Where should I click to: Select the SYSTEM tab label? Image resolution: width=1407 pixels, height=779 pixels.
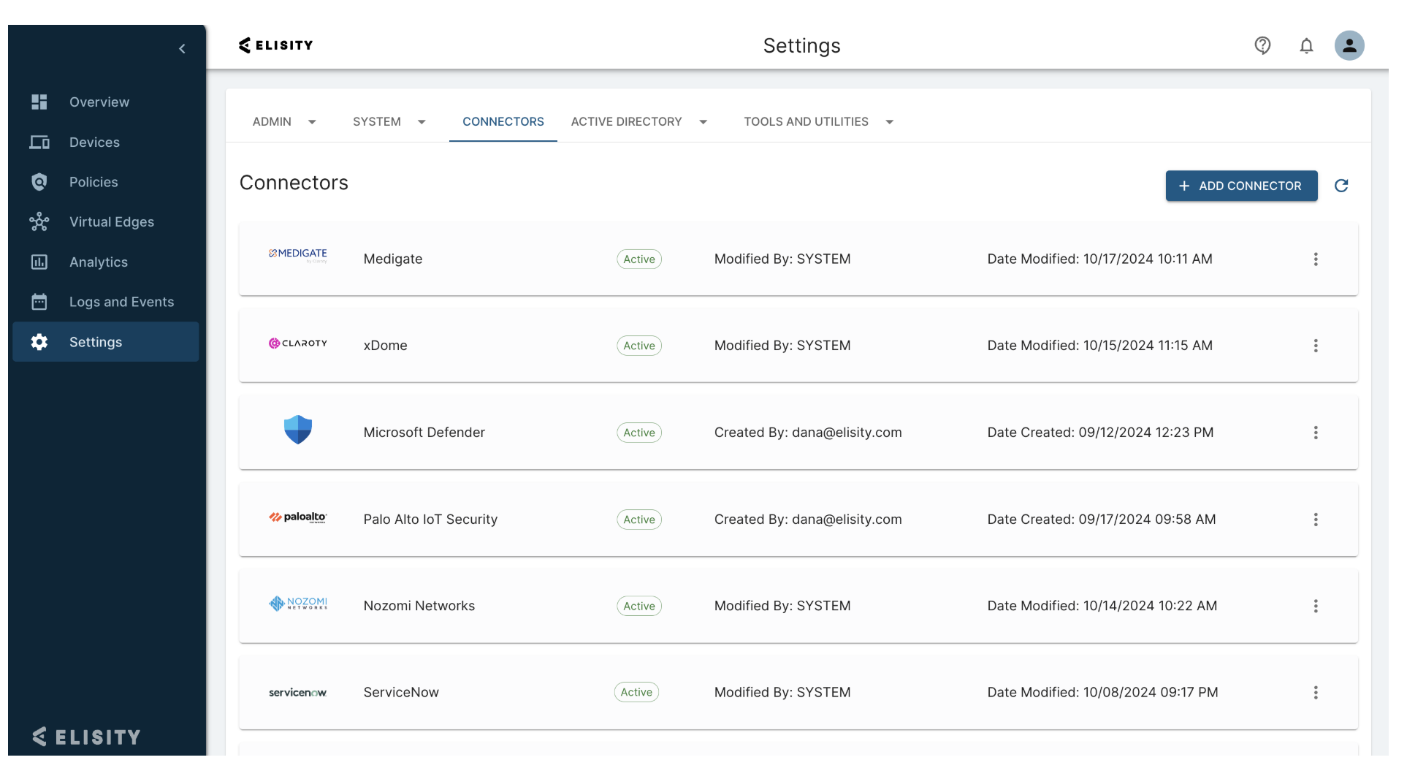377,122
